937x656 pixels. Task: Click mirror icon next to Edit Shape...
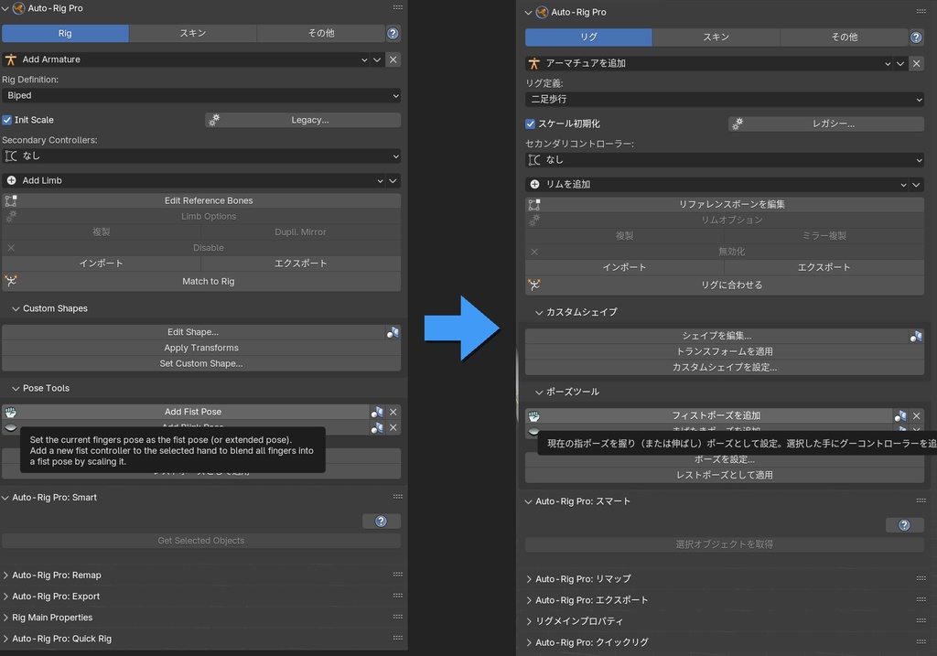click(393, 332)
